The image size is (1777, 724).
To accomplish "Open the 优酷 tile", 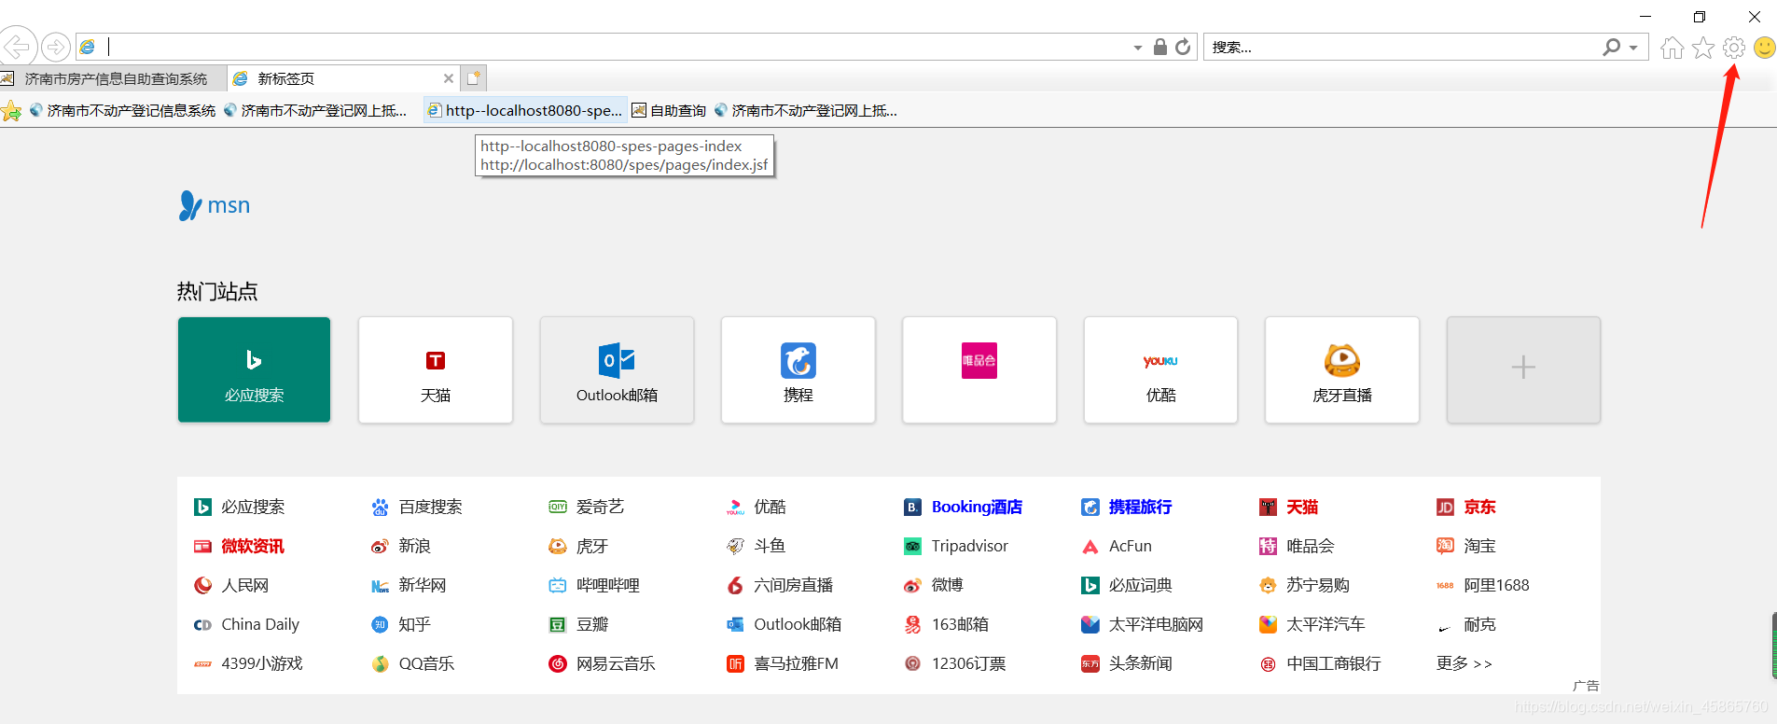I will [1160, 369].
